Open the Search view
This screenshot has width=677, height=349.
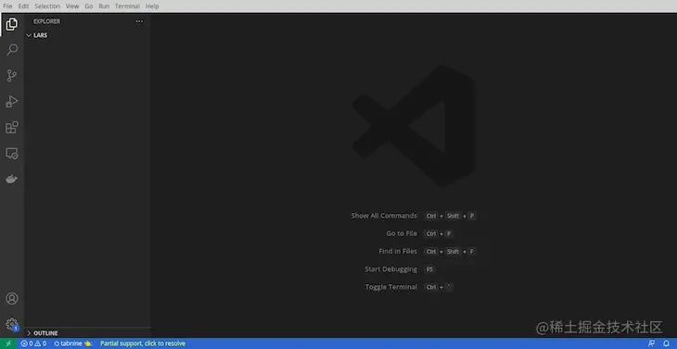[x=12, y=50]
